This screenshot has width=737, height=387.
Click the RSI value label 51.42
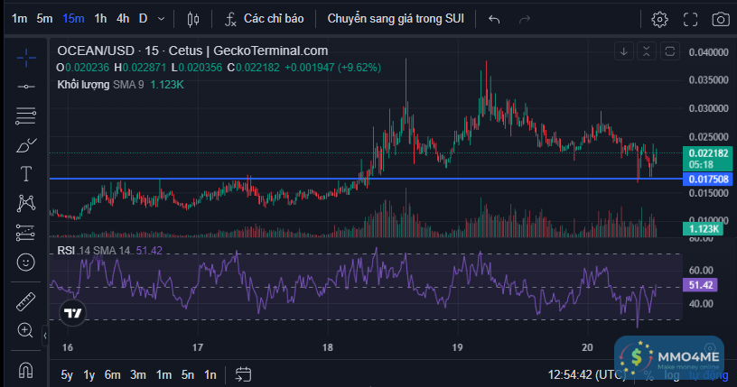coord(700,285)
